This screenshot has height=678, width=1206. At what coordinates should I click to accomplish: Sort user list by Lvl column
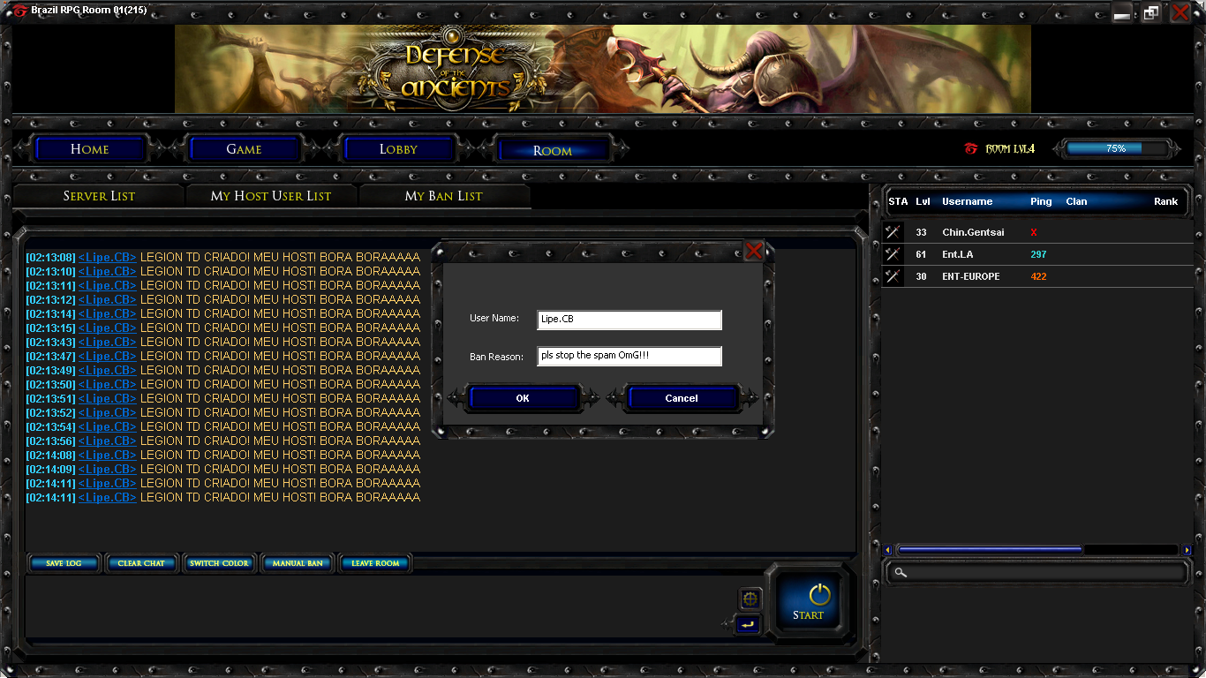click(x=923, y=201)
